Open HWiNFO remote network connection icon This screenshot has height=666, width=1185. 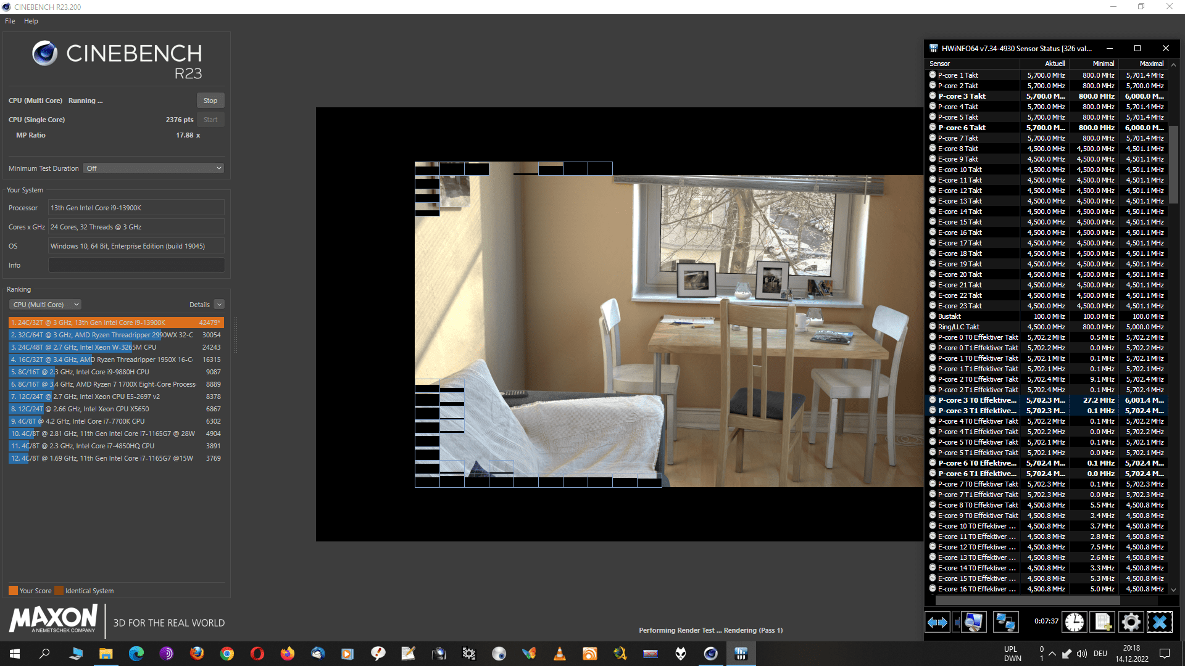[x=1005, y=622]
